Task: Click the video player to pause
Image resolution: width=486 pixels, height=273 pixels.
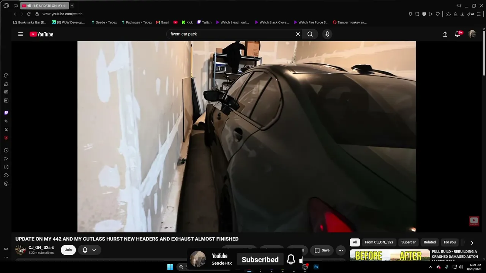Action: click(x=247, y=136)
